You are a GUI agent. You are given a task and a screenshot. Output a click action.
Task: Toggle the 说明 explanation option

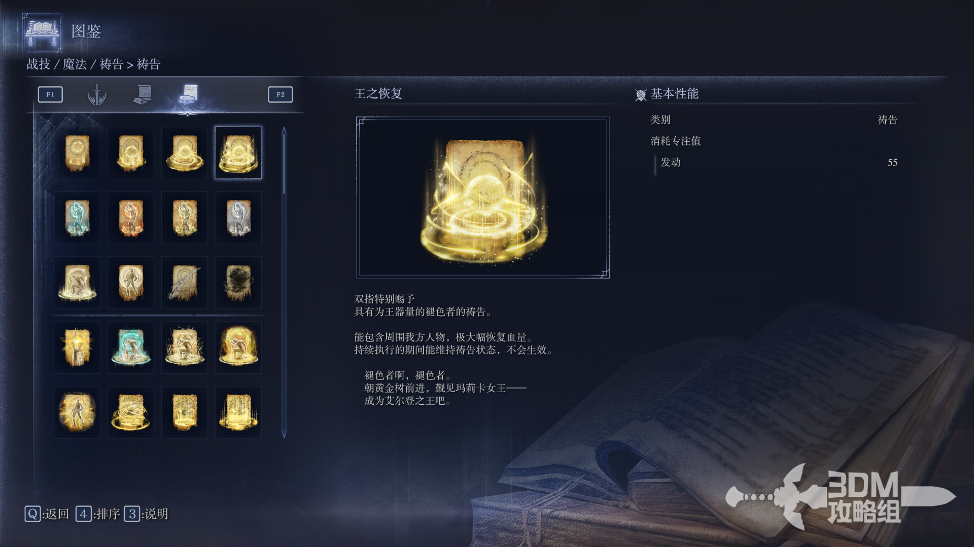pyautogui.click(x=146, y=514)
